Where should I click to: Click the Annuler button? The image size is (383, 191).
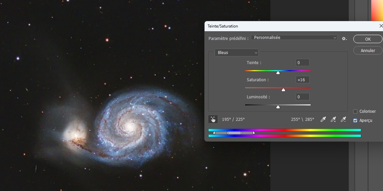click(x=368, y=51)
